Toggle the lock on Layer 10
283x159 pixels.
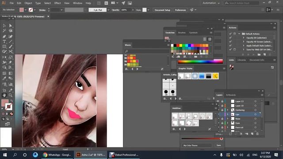tap(222, 106)
